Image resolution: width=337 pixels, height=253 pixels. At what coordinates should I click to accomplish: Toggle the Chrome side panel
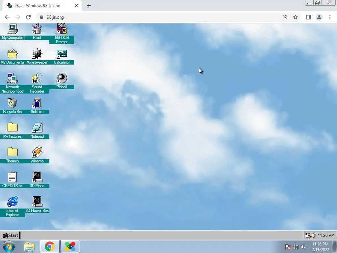[309, 17]
